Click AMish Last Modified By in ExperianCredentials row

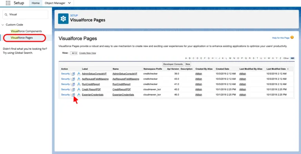click(243, 95)
